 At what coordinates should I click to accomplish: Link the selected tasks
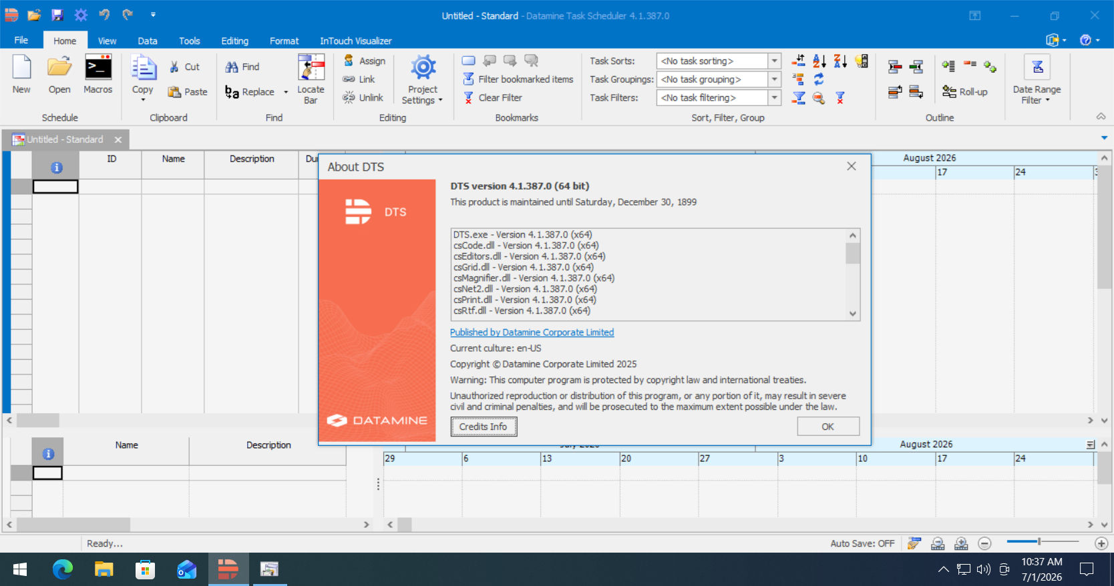[359, 79]
